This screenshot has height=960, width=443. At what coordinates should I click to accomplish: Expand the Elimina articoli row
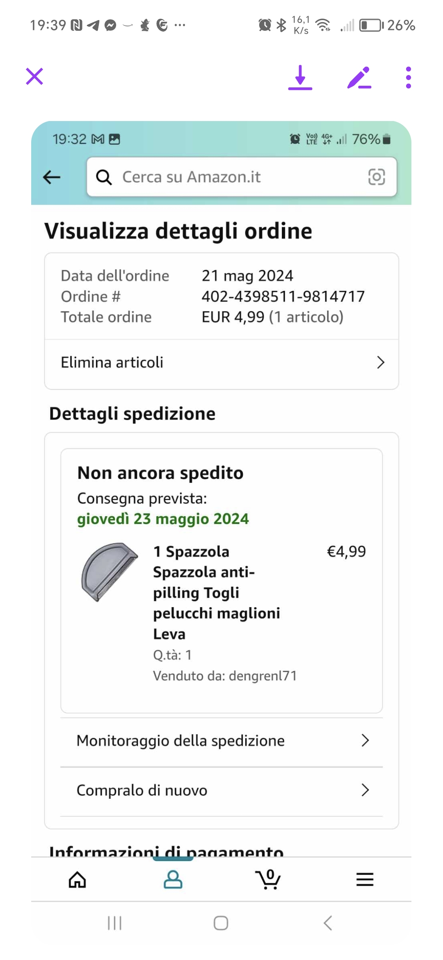tap(221, 363)
